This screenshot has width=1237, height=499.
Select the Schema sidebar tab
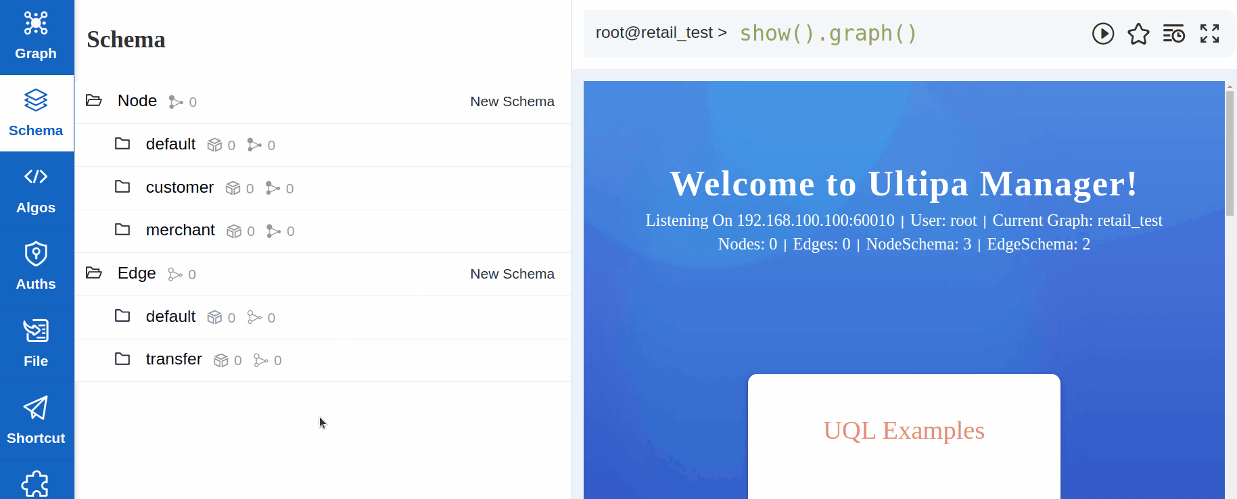tap(37, 113)
